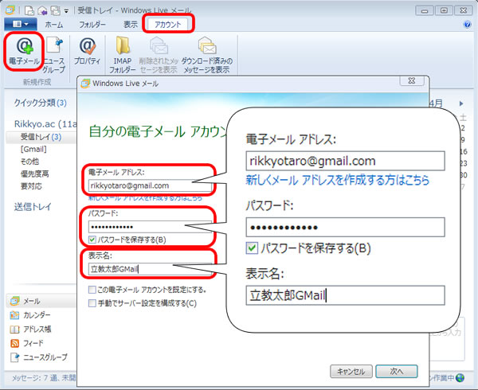Viewport: 478px width, 390px height.
Task: Click the main window minimize button
Action: click(x=425, y=10)
